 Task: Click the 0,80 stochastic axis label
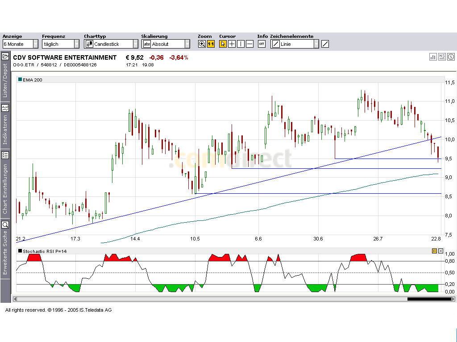pos(450,261)
